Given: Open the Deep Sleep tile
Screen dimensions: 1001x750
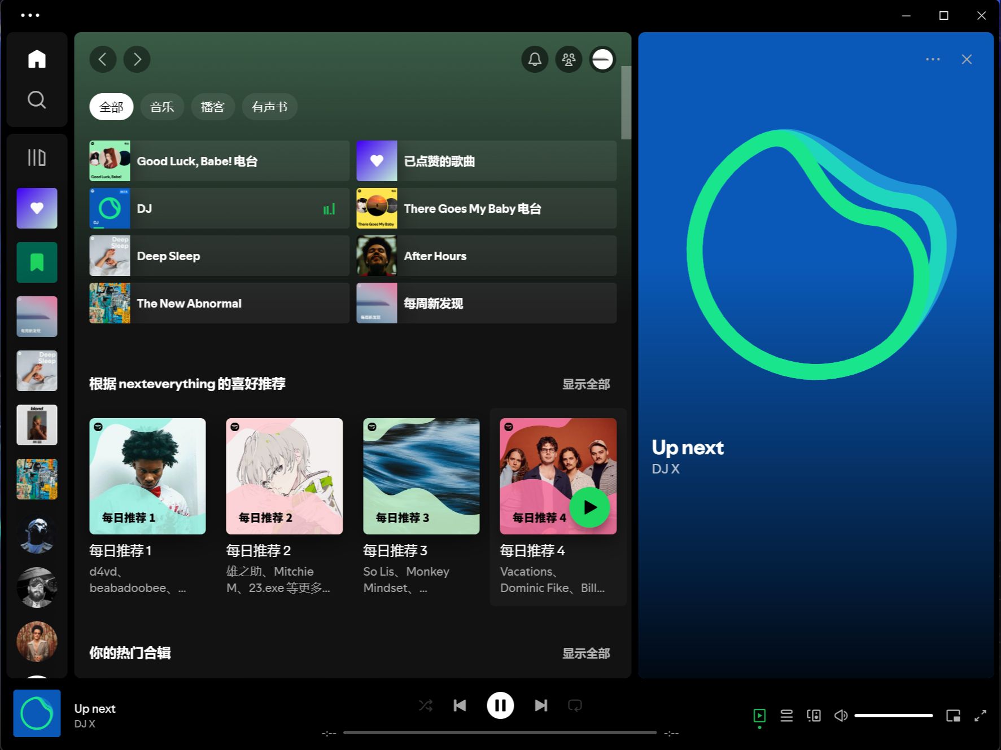Looking at the screenshot, I should click(219, 256).
